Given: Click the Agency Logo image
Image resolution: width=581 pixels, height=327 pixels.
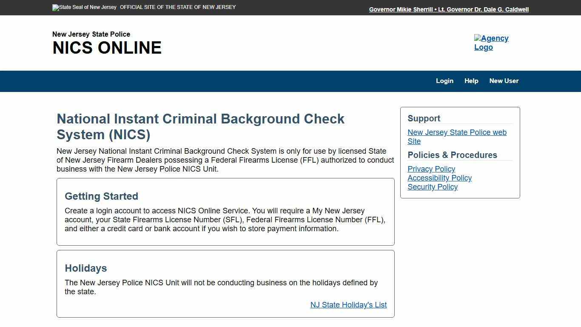Looking at the screenshot, I should [x=491, y=43].
